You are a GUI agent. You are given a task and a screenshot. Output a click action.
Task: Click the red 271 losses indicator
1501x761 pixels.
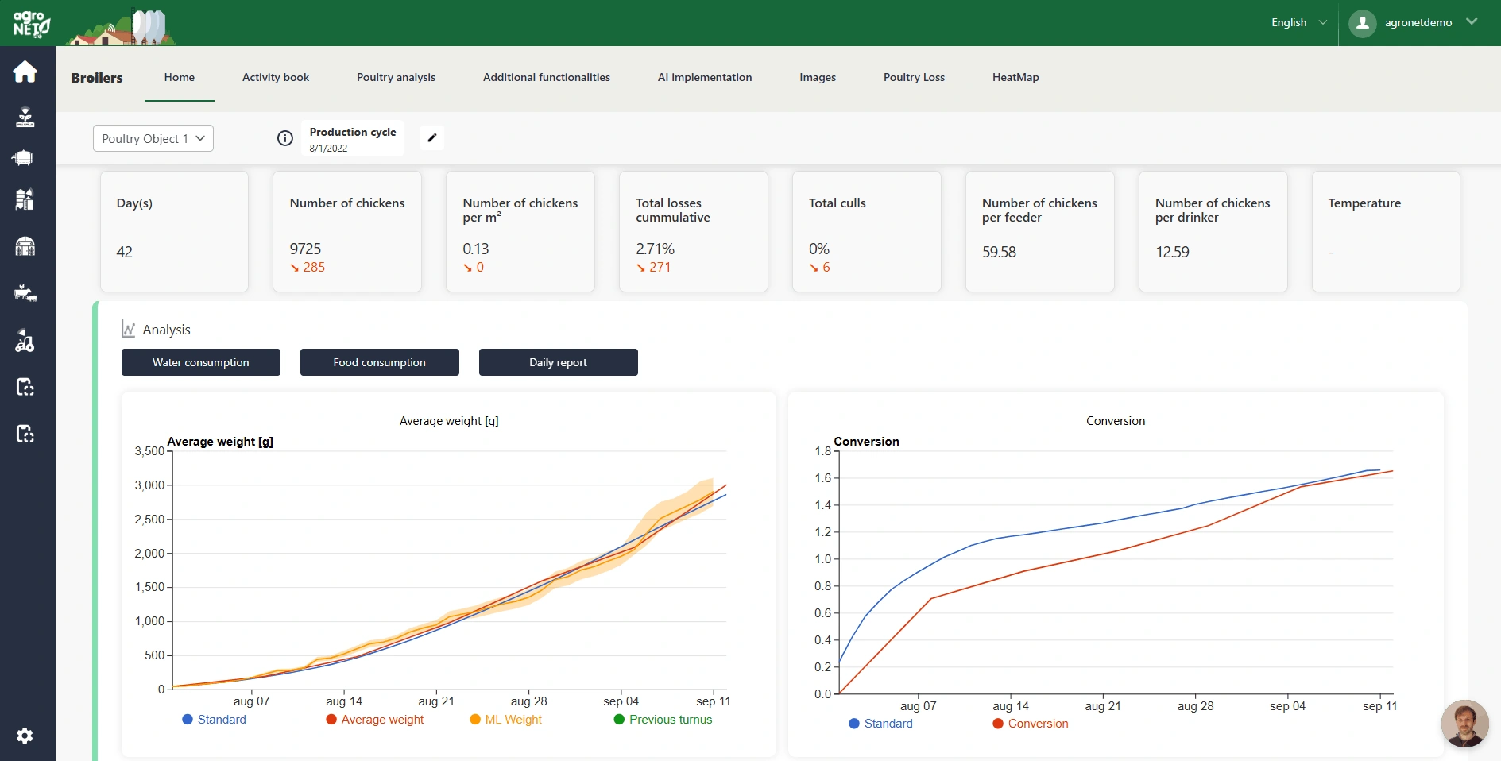(653, 267)
